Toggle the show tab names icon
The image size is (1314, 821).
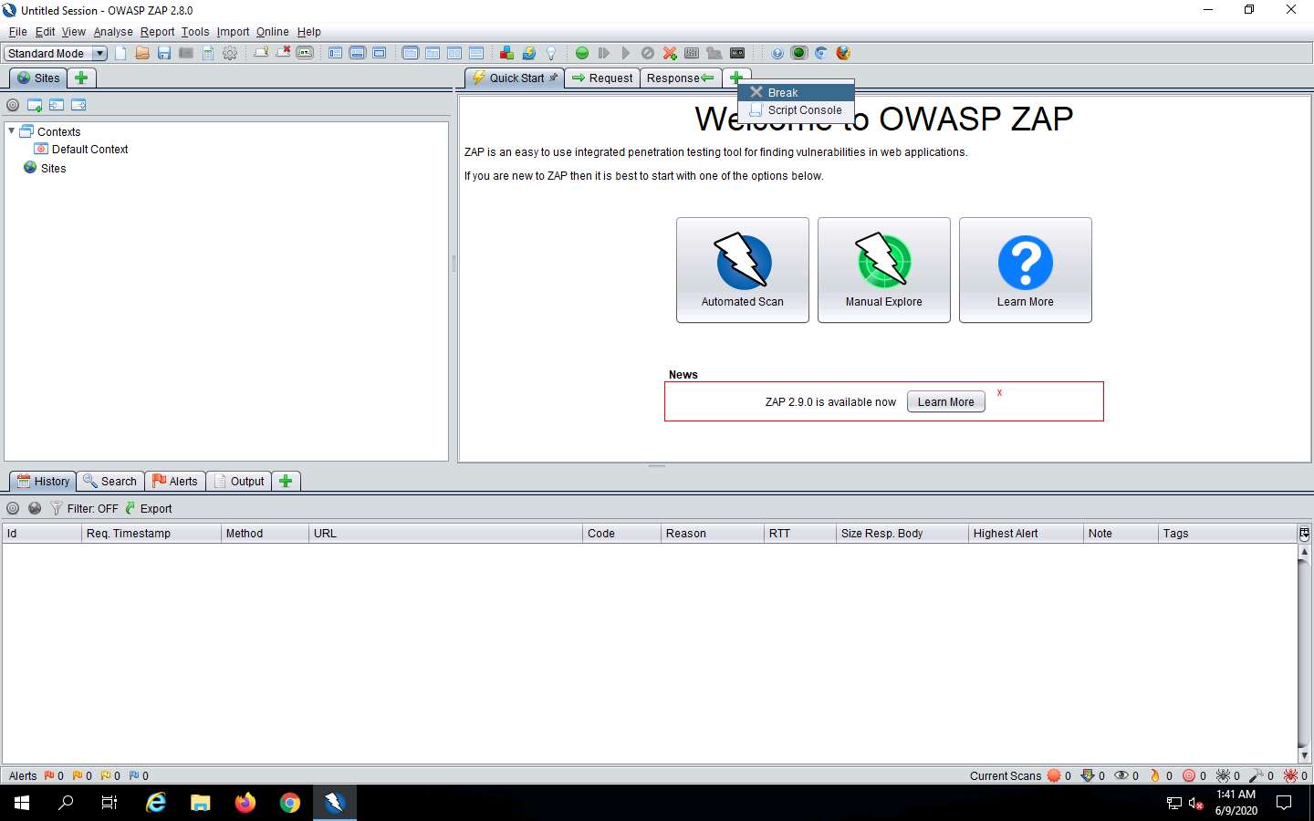(x=305, y=53)
